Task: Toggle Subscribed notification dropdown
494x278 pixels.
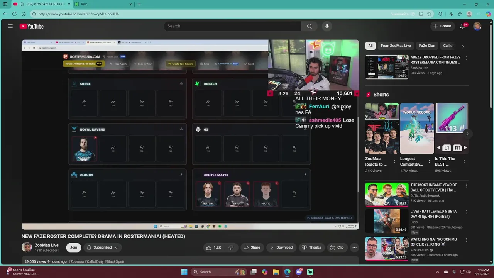Action: coord(102,247)
